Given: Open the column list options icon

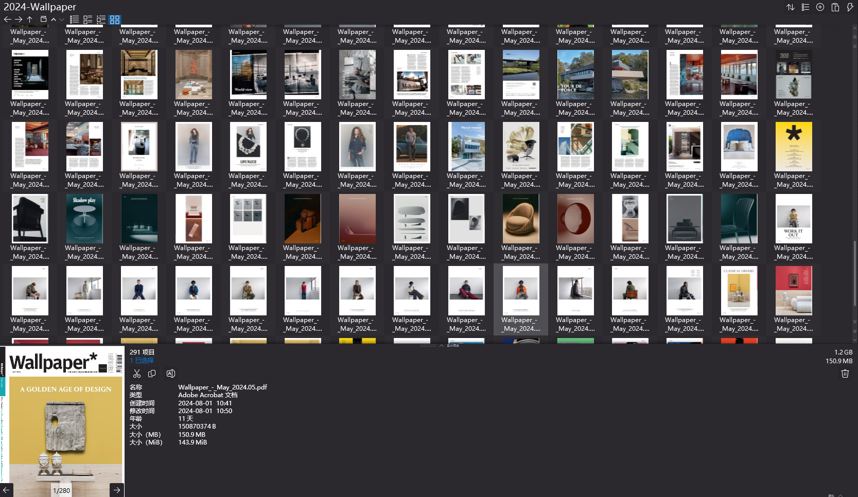Looking at the screenshot, I should click(805, 7).
